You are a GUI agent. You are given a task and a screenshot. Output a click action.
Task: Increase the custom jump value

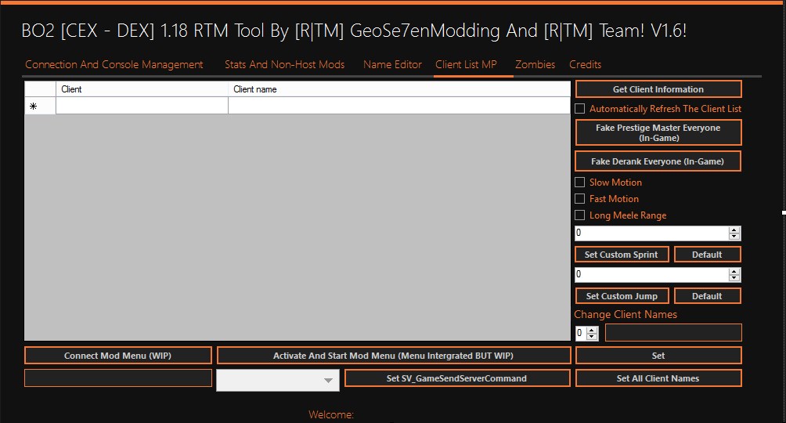pos(734,272)
